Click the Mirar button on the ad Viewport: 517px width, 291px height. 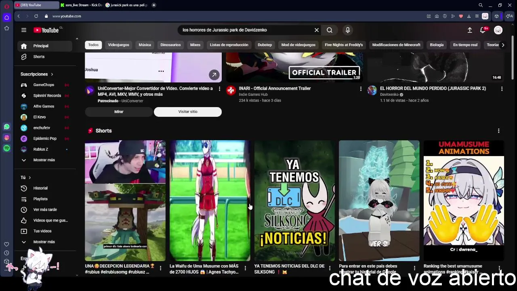(x=119, y=112)
